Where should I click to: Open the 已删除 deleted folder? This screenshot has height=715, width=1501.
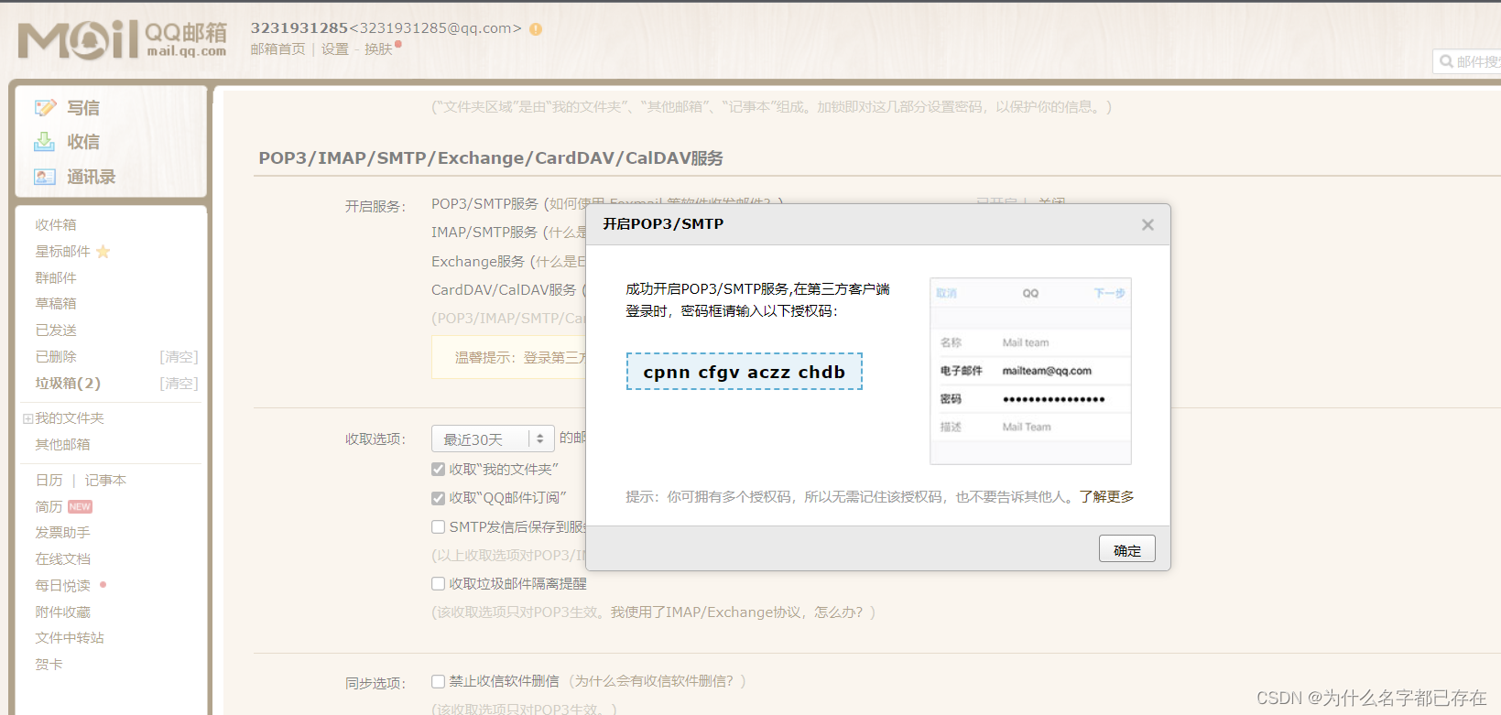point(56,356)
